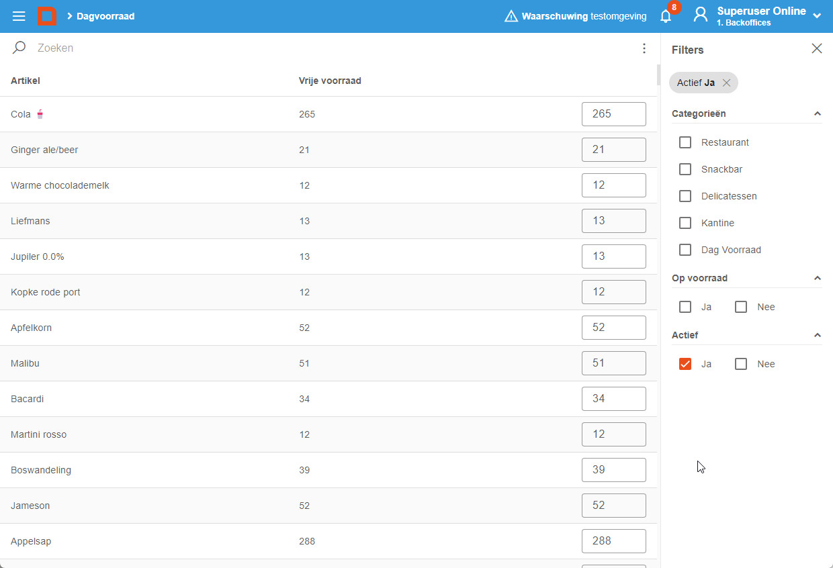The image size is (833, 568).
Task: Remove the Actief Ja filter chip
Action: click(x=726, y=83)
